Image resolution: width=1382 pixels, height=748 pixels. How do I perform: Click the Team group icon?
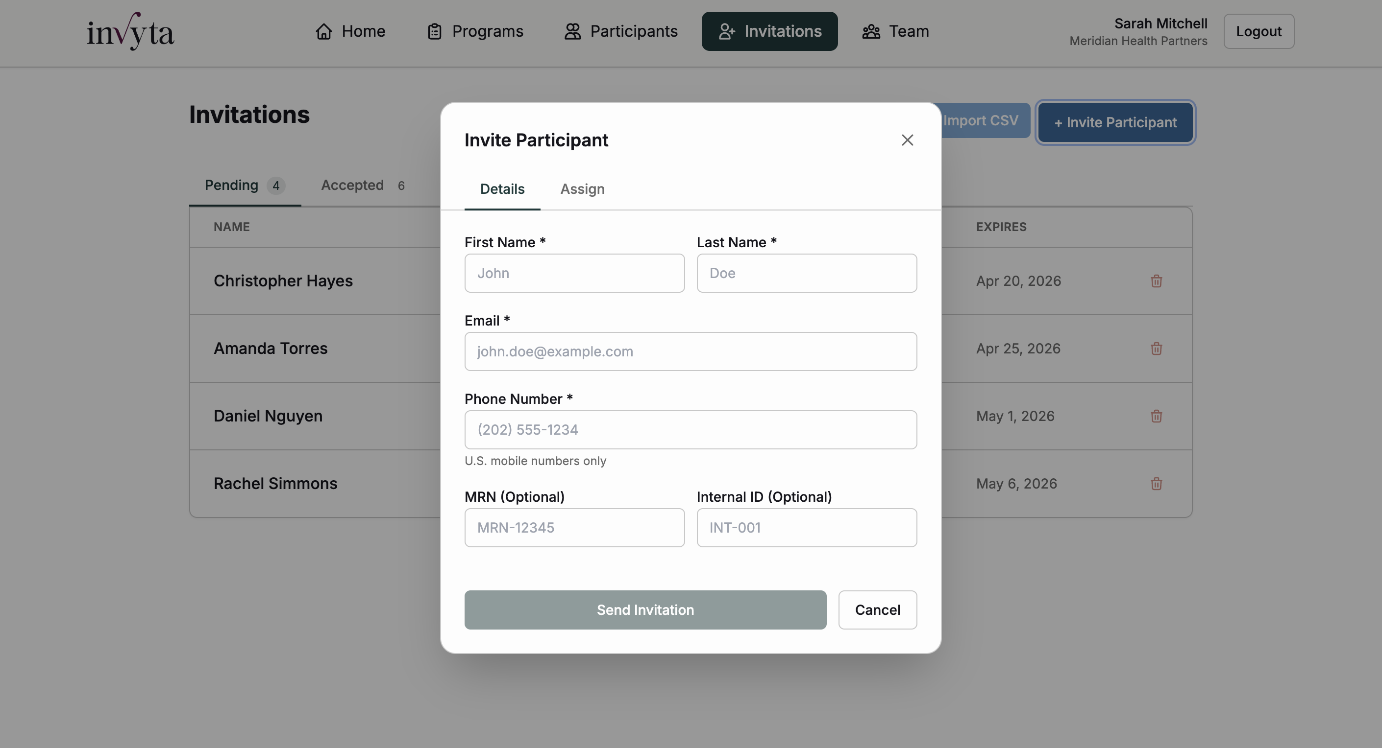(x=871, y=31)
